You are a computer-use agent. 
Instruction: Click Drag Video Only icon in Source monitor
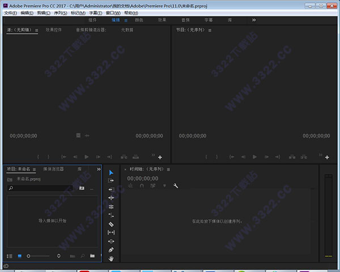click(x=78, y=135)
